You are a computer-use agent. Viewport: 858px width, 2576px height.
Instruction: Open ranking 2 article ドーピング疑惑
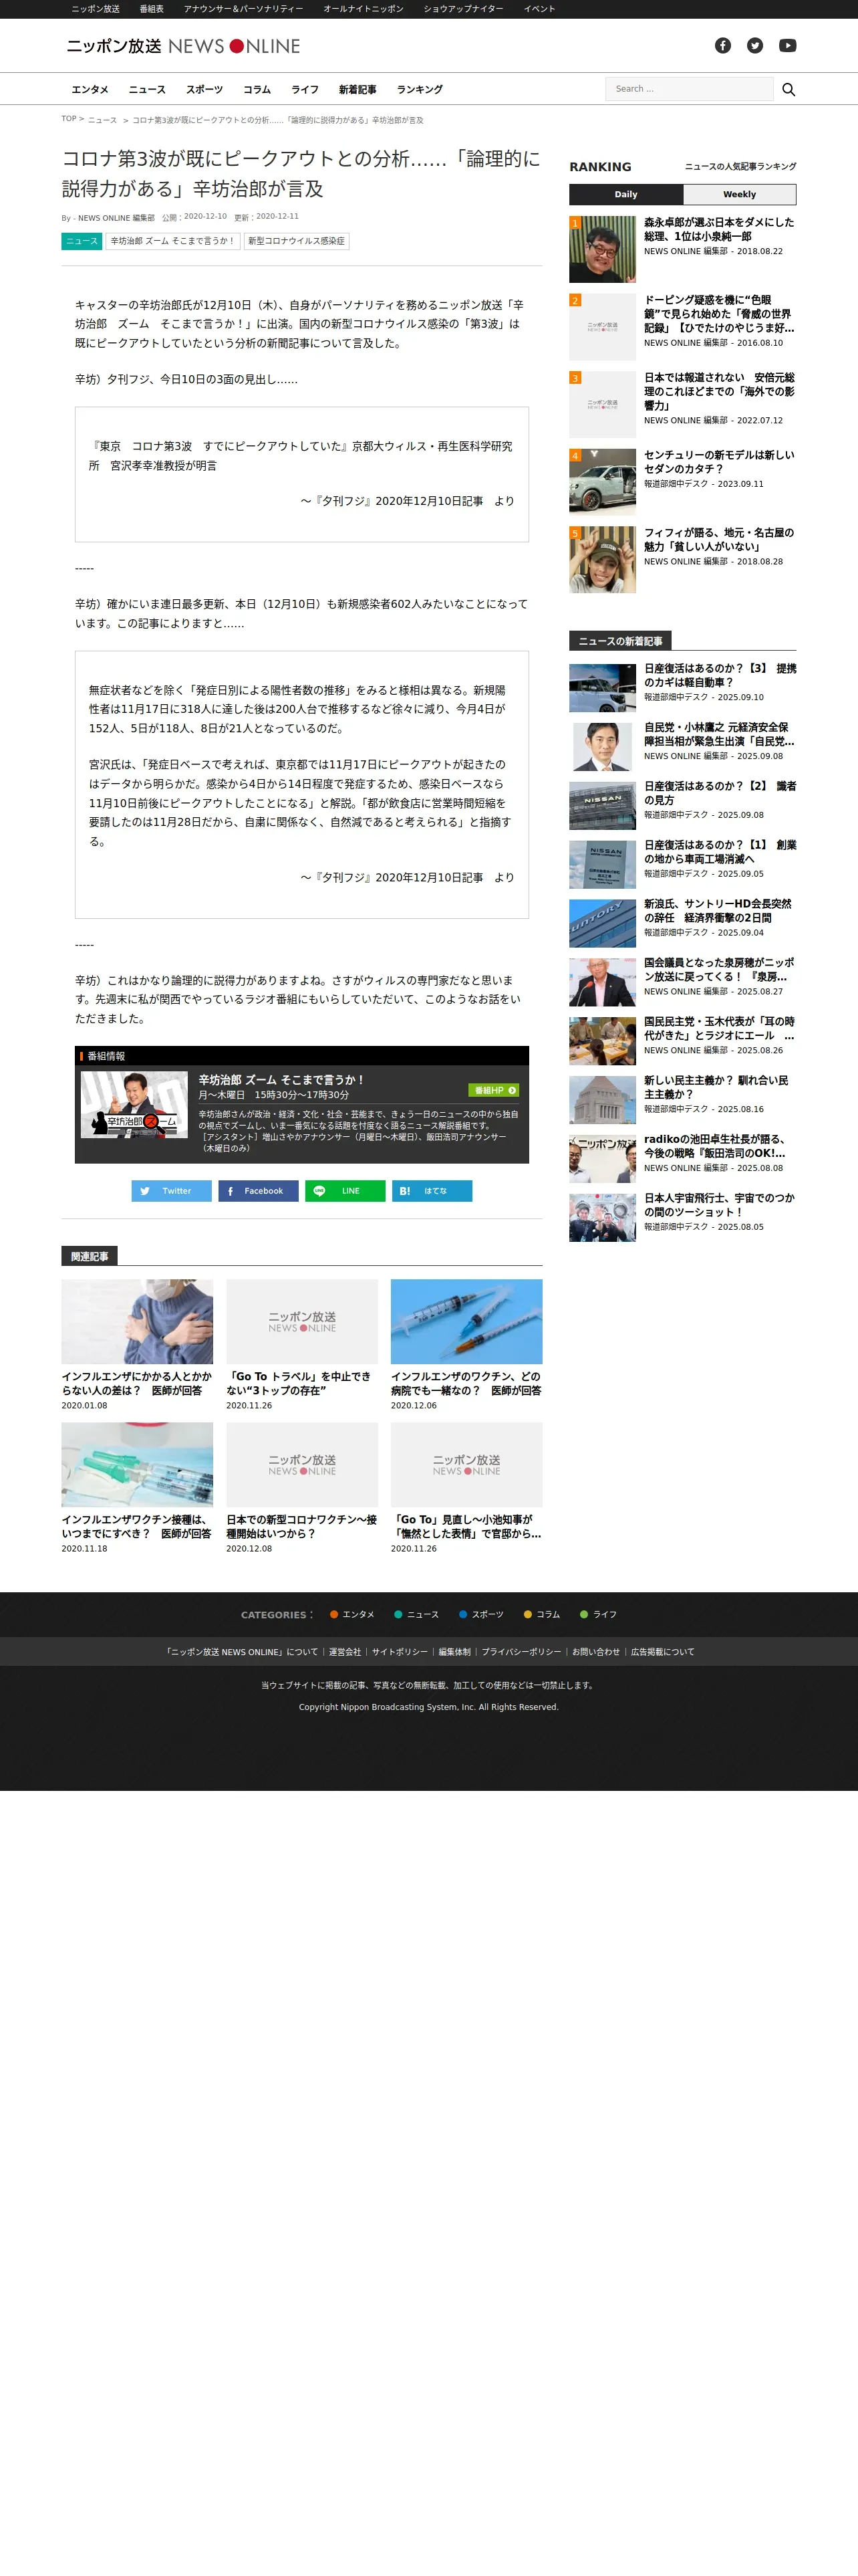(719, 314)
